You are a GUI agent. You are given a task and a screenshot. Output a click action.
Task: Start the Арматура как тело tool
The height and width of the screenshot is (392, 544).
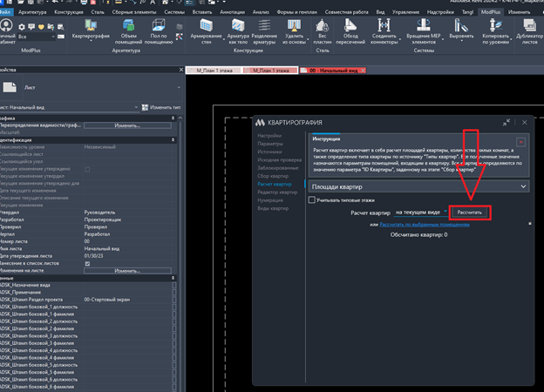[238, 32]
